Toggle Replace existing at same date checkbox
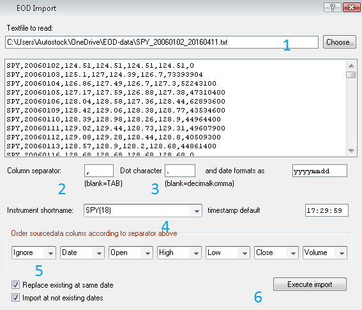Screen dimensions: 362x310 (15, 285)
